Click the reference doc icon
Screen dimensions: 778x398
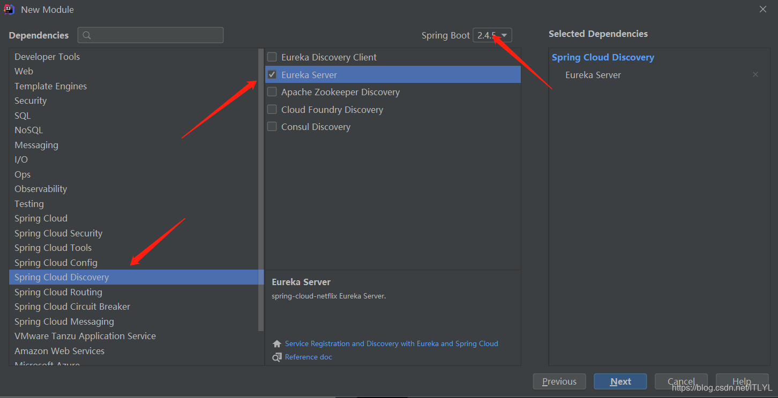[x=276, y=357]
